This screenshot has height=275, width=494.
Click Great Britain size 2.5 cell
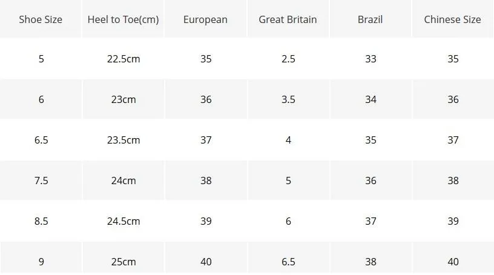coord(288,59)
